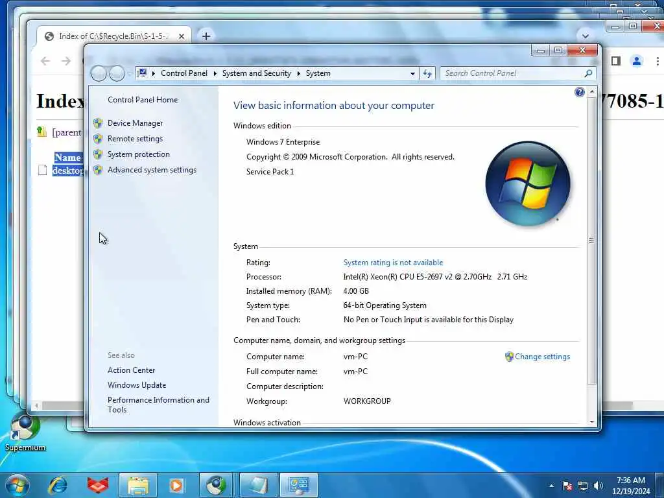Click the Remote settings shield icon
Image resolution: width=664 pixels, height=498 pixels.
98,139
